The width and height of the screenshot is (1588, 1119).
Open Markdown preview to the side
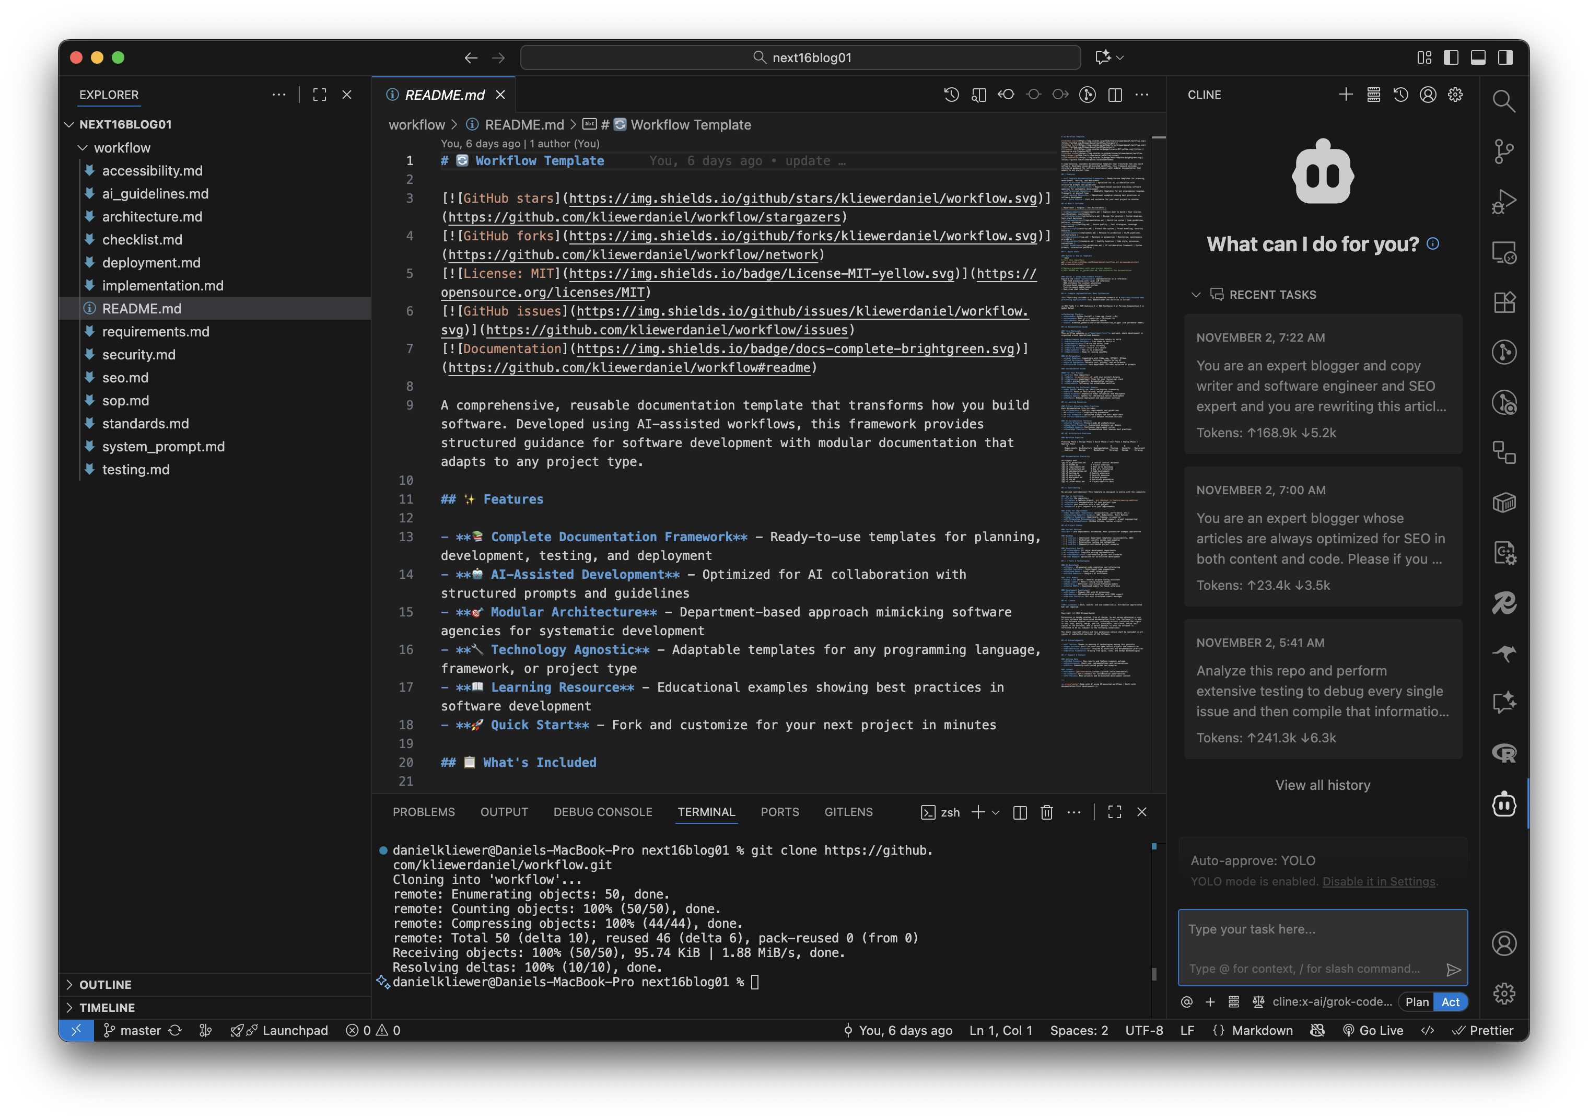pyautogui.click(x=979, y=94)
